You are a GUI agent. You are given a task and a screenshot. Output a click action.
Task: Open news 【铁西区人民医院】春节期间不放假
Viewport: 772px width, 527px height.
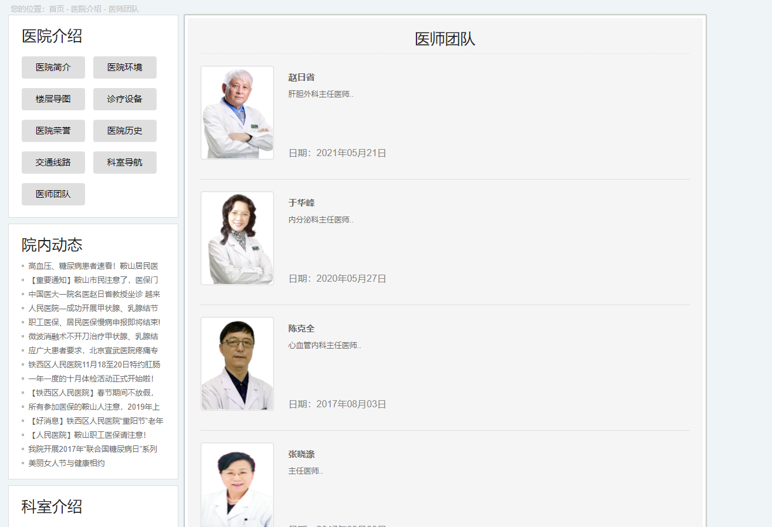91,393
